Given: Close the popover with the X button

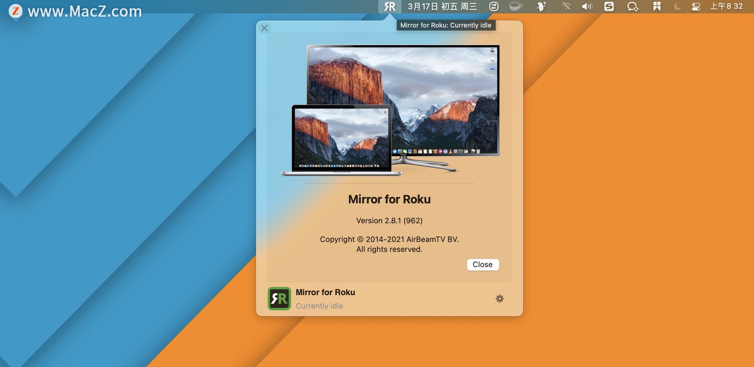Looking at the screenshot, I should 264,28.
